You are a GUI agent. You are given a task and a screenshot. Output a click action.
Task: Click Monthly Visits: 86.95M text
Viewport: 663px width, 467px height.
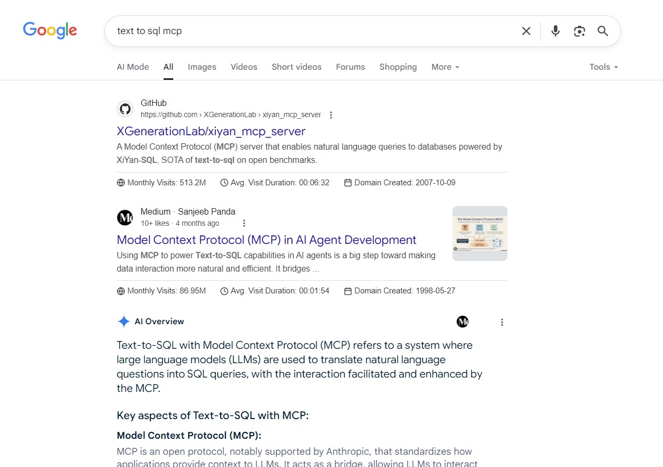tap(166, 291)
